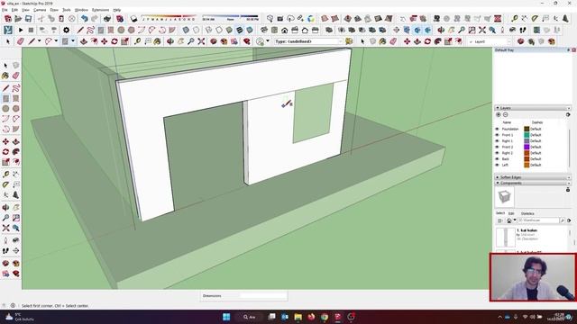Screen dimensions: 577x324
Task: Click the Layers panel Details arrow button
Action: [568, 115]
